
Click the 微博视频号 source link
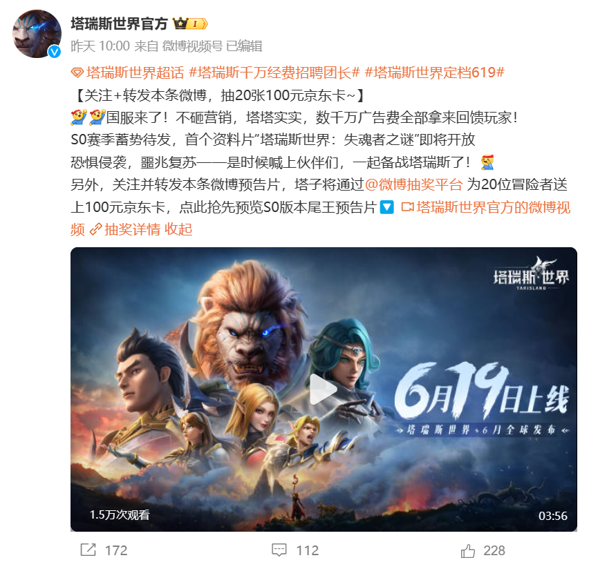[x=192, y=46]
